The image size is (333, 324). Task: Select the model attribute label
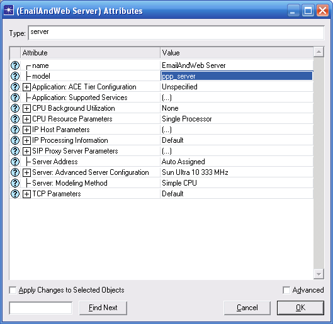(41, 76)
